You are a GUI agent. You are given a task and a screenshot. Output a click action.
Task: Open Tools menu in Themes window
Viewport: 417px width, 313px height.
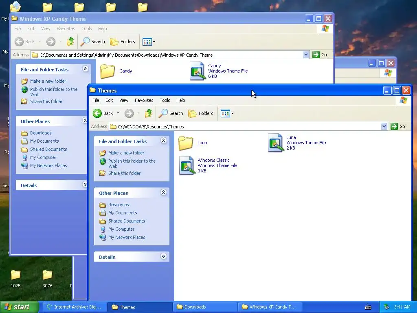tap(165, 100)
